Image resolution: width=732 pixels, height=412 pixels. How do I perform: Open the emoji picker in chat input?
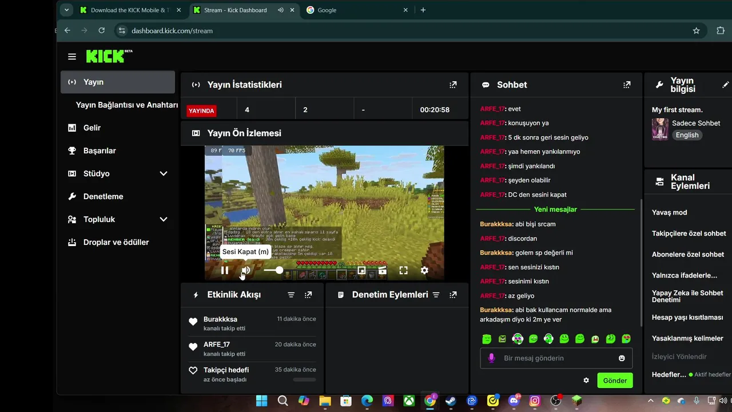[622, 358]
